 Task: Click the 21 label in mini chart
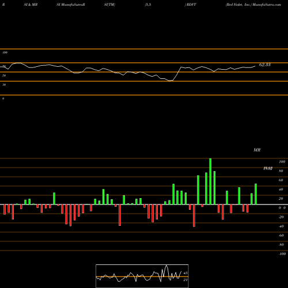click(x=185, y=280)
